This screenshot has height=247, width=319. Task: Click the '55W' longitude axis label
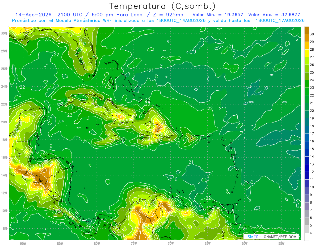282,244
